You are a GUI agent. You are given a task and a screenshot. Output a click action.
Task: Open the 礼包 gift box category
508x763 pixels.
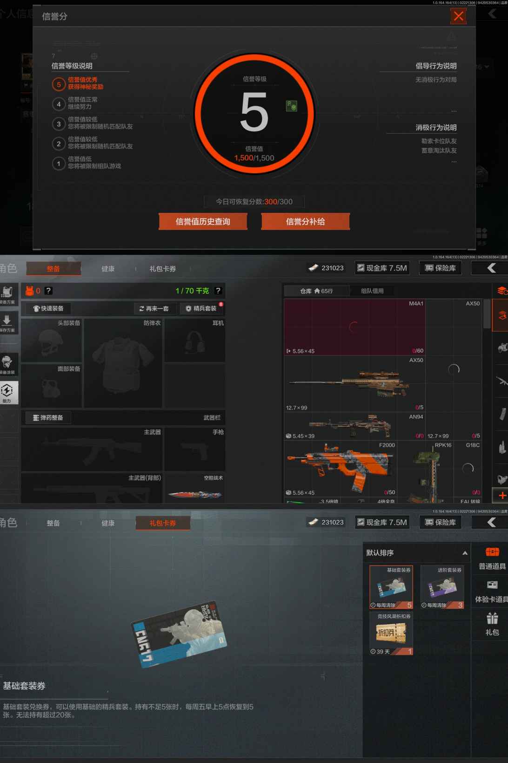point(492,624)
